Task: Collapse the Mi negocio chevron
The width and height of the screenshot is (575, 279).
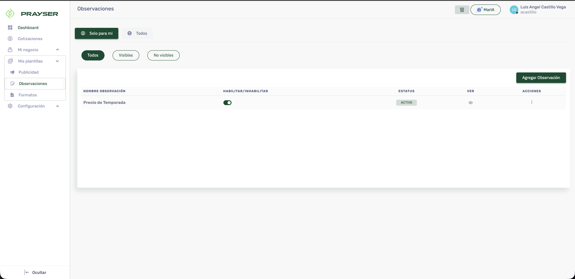Action: click(x=57, y=50)
